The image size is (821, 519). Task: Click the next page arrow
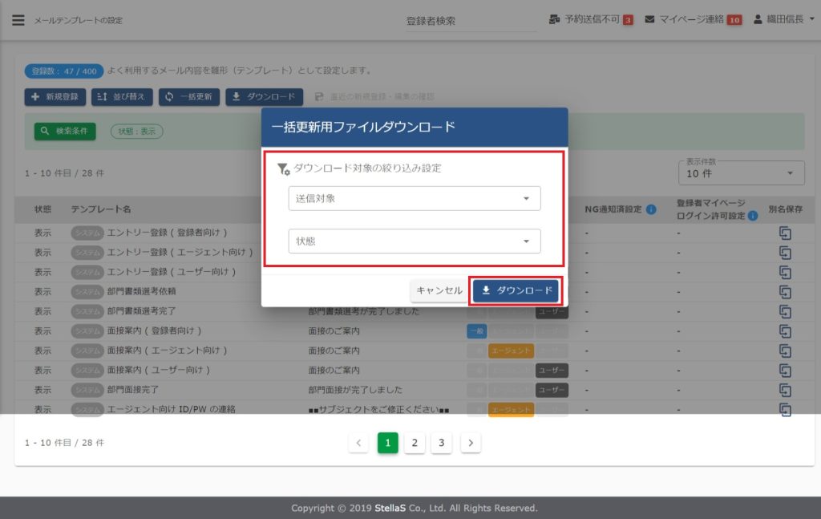click(x=471, y=443)
